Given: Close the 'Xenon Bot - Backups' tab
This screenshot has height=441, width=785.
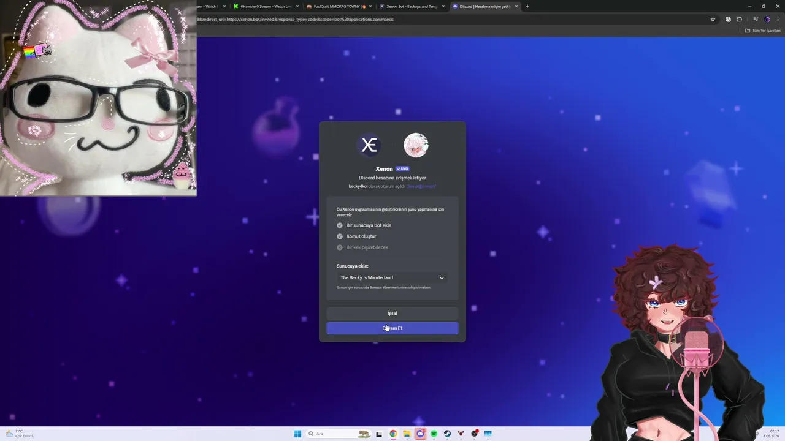Looking at the screenshot, I should (x=443, y=6).
